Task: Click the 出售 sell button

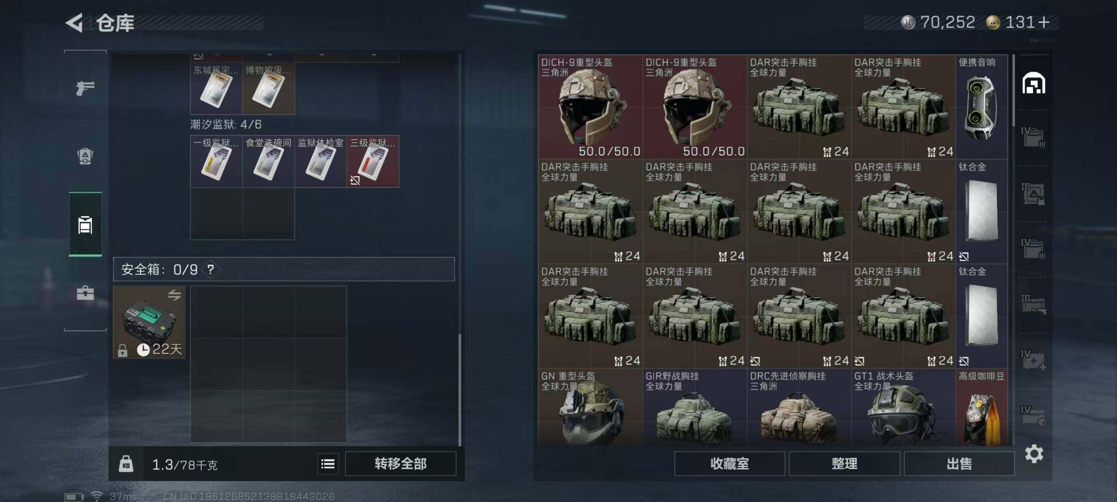Action: (959, 464)
